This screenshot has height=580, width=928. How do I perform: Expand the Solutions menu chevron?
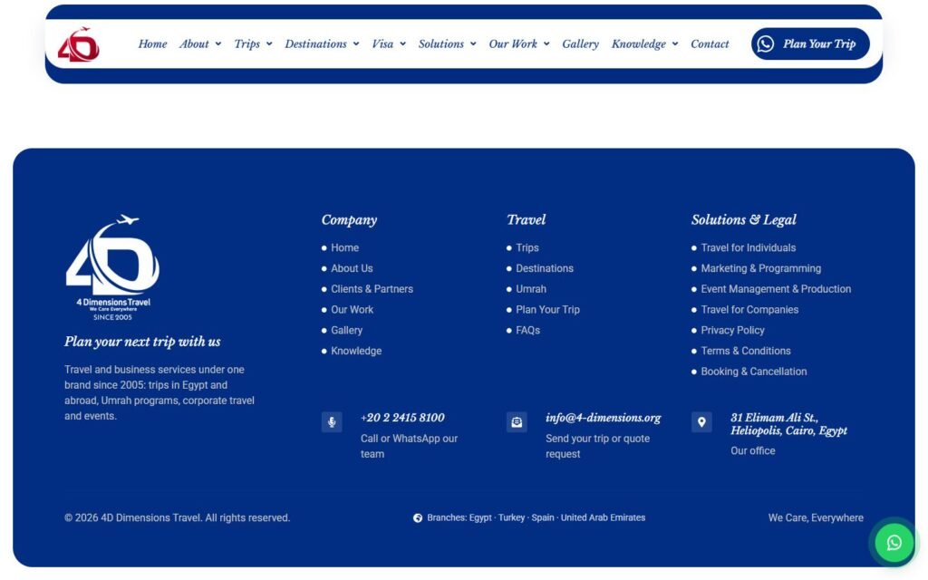click(x=473, y=43)
